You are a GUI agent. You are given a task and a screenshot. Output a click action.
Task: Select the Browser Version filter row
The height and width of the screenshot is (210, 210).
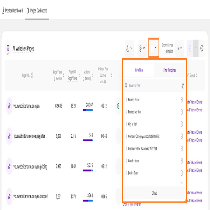(154, 112)
